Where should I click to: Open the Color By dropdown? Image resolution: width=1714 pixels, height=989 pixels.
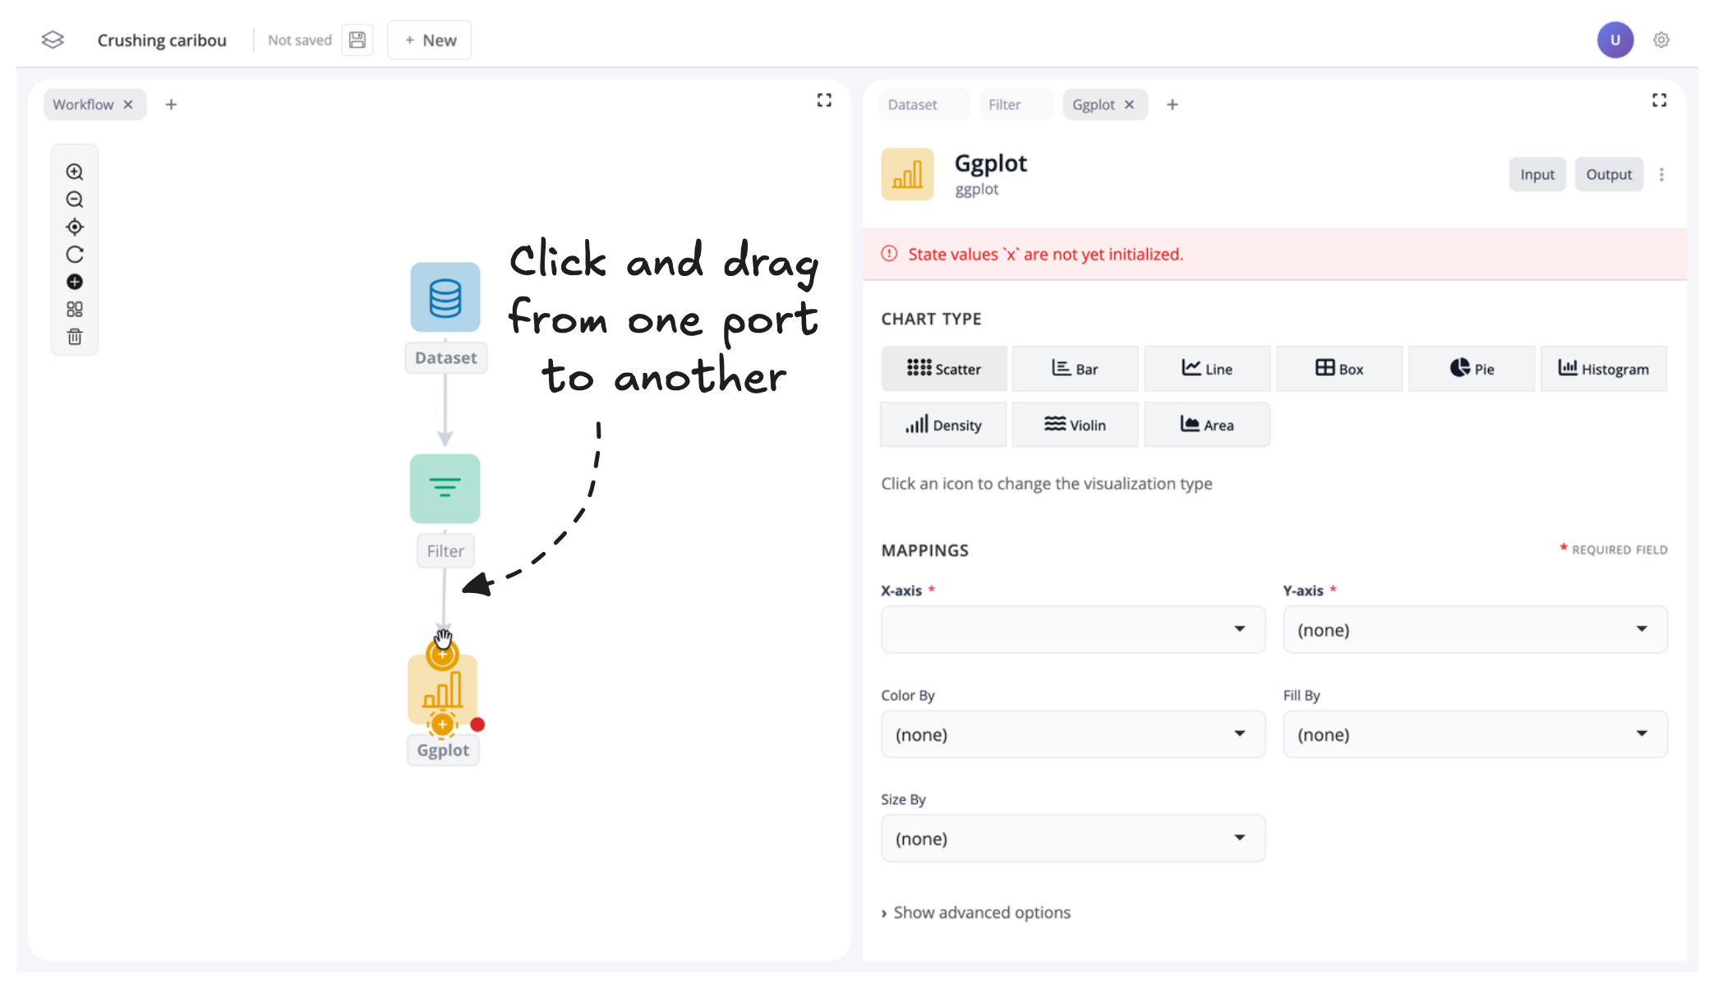(x=1073, y=734)
